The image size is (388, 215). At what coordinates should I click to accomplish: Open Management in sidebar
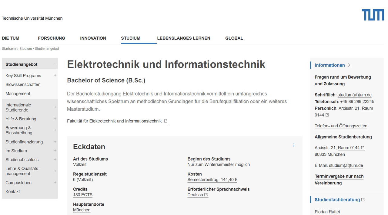[x=18, y=94]
